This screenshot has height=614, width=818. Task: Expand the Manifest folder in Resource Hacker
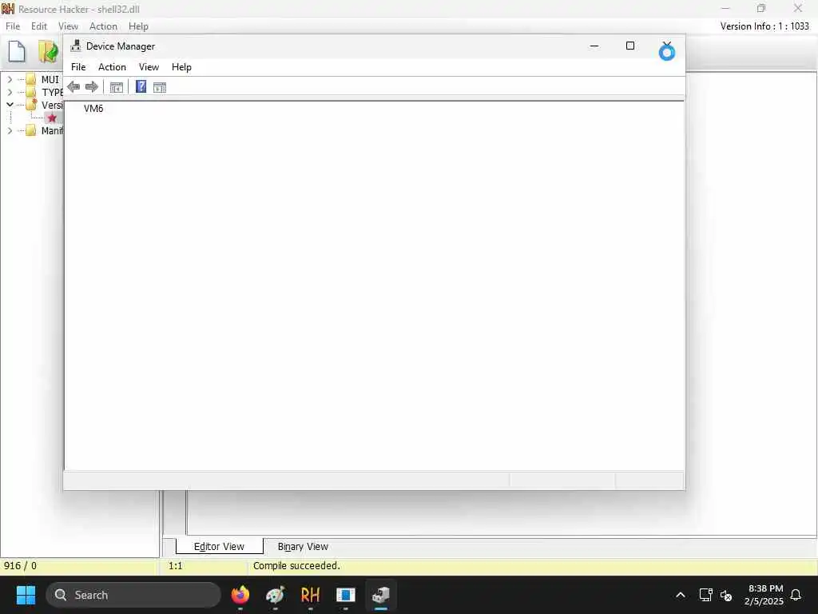point(10,130)
